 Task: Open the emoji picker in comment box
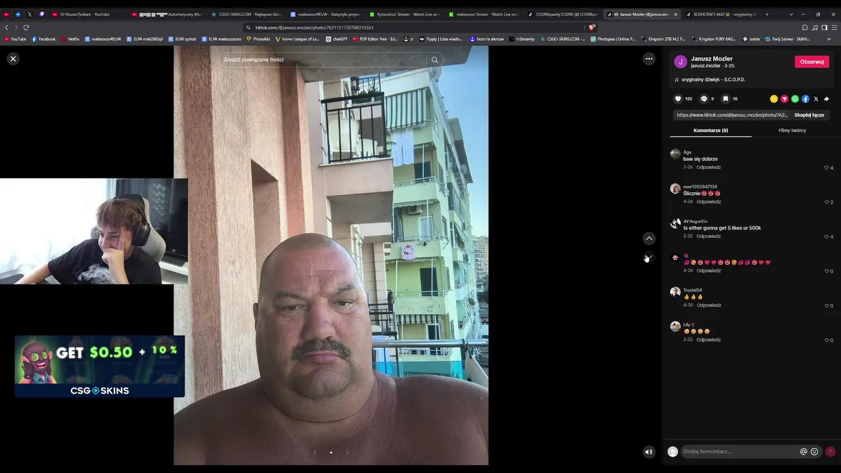815,452
